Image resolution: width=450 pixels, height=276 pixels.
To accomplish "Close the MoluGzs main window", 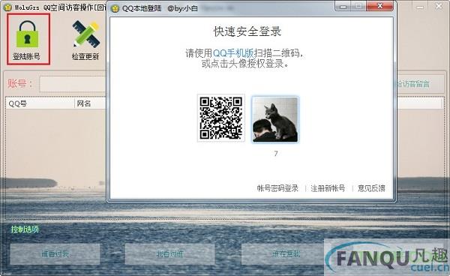I will [x=439, y=6].
